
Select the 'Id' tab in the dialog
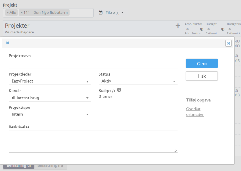point(7,43)
